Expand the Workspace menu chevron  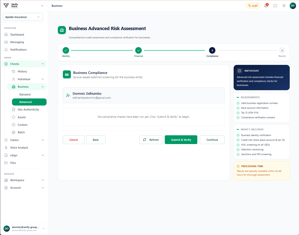click(x=43, y=180)
